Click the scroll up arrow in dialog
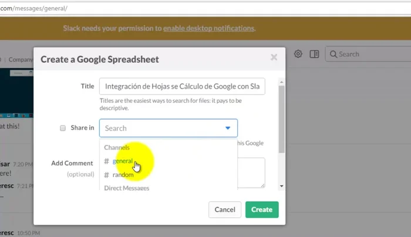Image resolution: width=411 pixels, height=237 pixels. (x=282, y=82)
